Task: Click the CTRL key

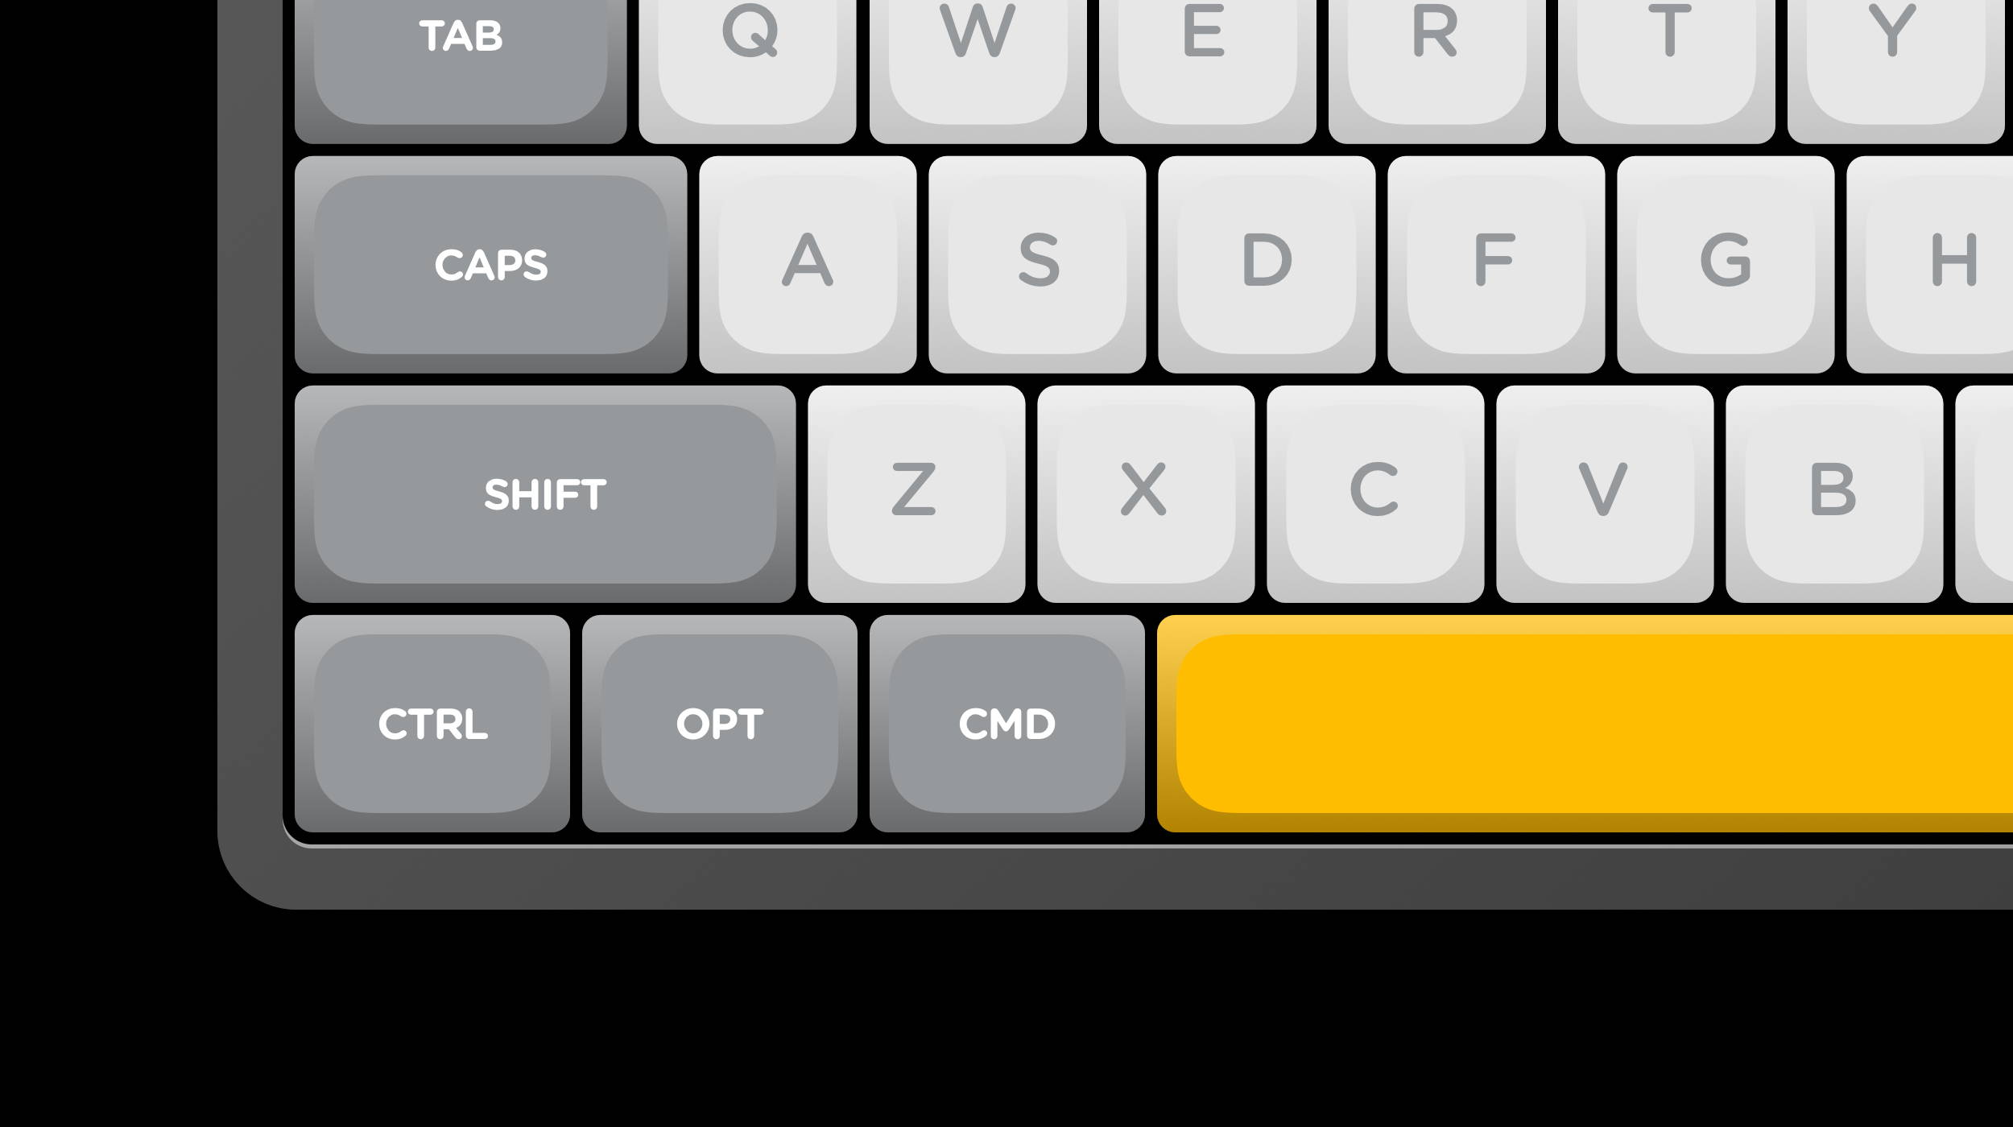Action: pos(432,723)
